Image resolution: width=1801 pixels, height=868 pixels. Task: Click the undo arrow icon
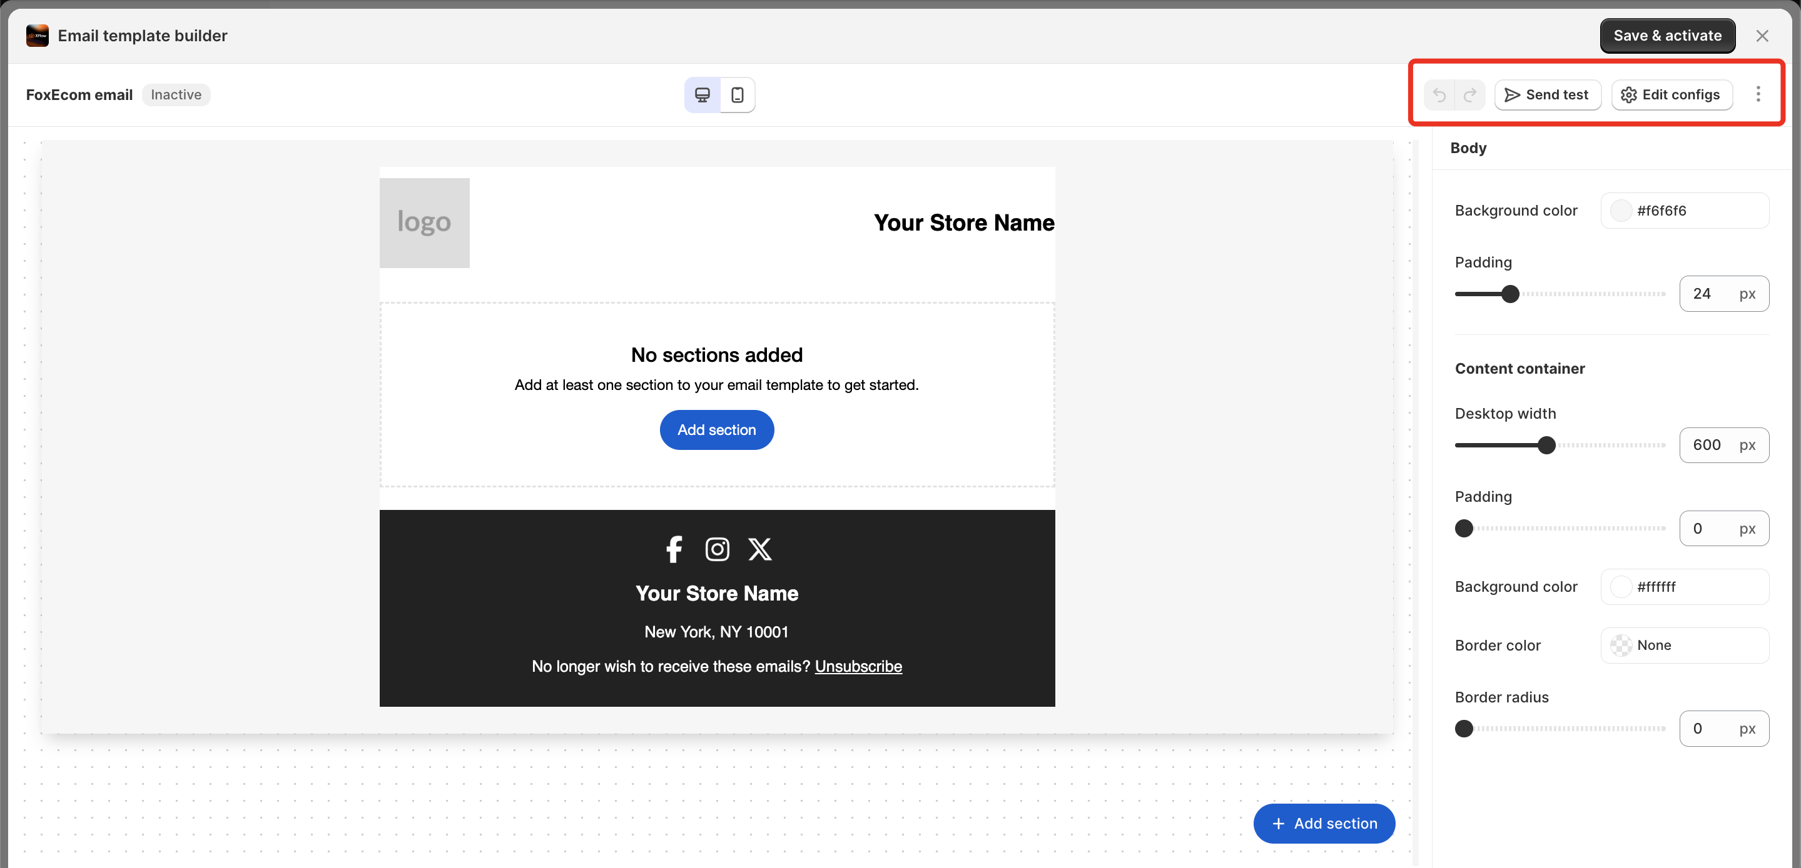1439,94
